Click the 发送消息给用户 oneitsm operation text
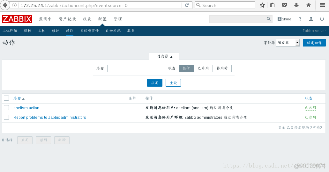The height and width of the screenshot is (172, 329). point(189,108)
